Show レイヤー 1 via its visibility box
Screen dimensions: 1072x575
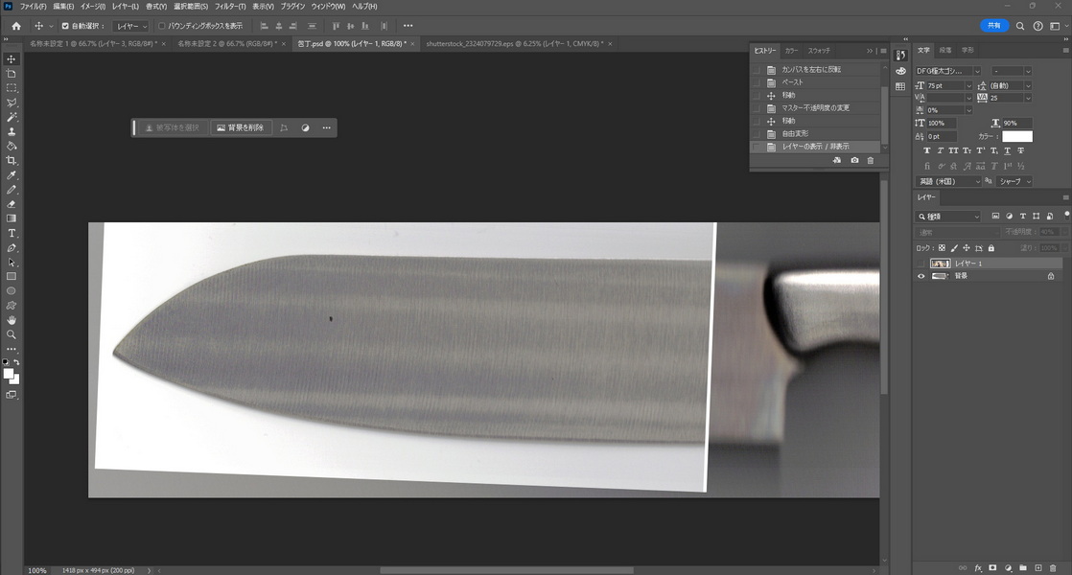[921, 264]
